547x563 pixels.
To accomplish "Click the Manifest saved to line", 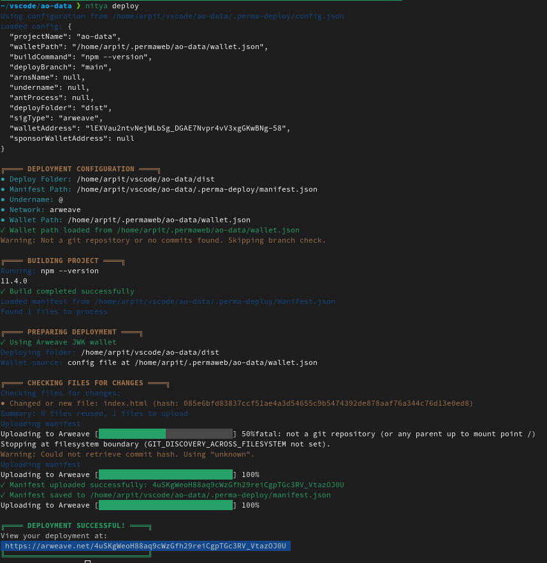I will (166, 495).
